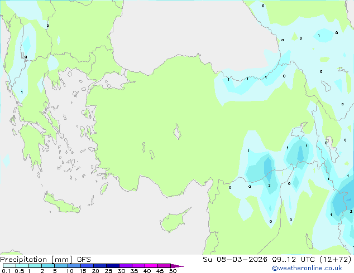Image resolution: width=354 pixels, height=273 pixels.
Task: Pick the 1–2 mm legend color box
Action: coord(35,266)
